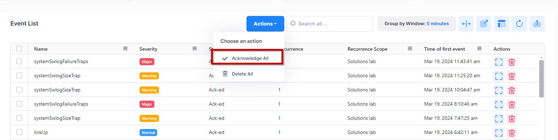The height and width of the screenshot is (140, 558).
Task: Expand details for the linkUp event row
Action: coord(499,133)
